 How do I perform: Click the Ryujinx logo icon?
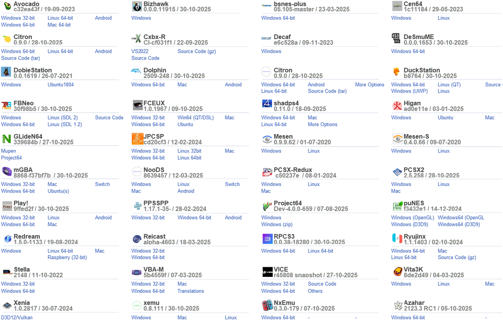tap(396, 239)
